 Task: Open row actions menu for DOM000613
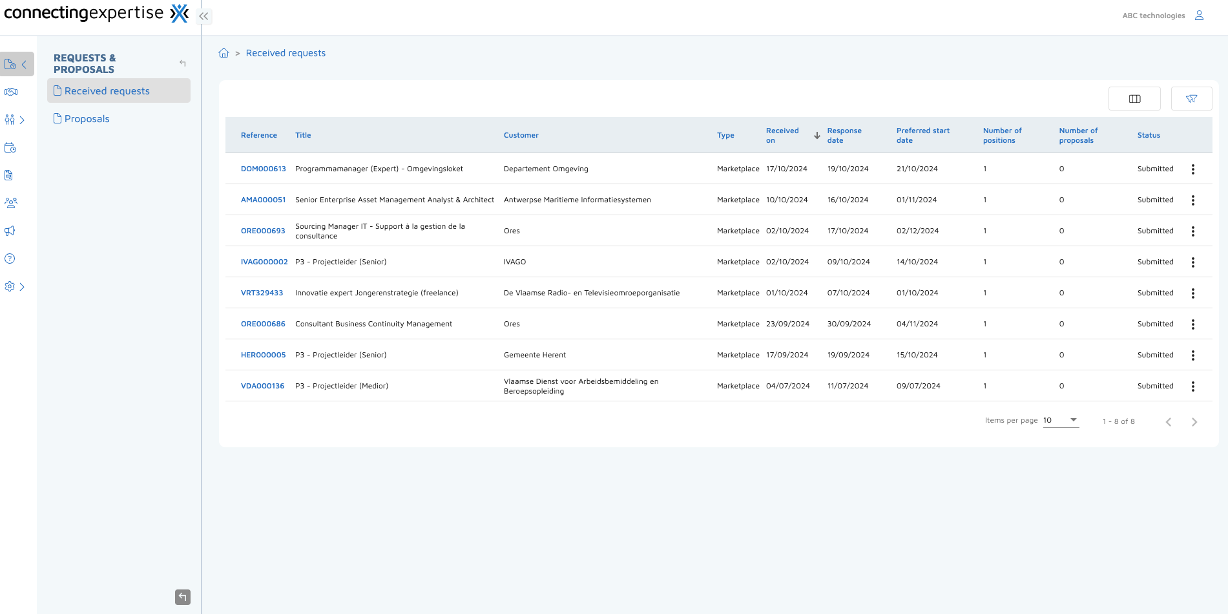1192,169
